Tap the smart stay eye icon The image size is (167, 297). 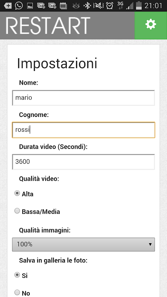click(x=76, y=6)
